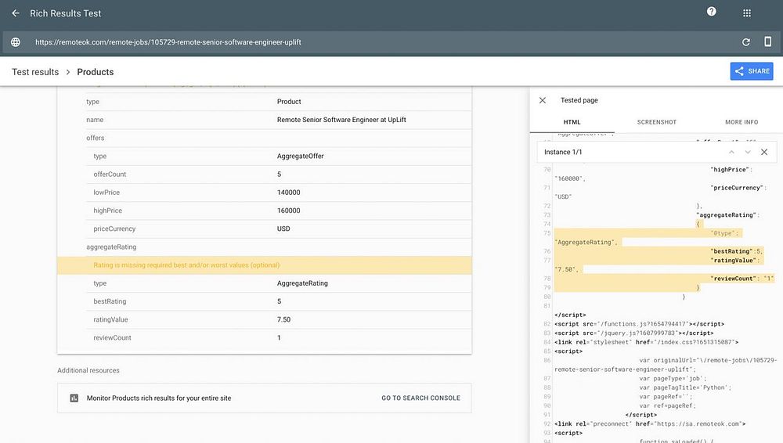Go to next instance with down chevron
Viewport: 783px width, 443px height.
(x=748, y=152)
